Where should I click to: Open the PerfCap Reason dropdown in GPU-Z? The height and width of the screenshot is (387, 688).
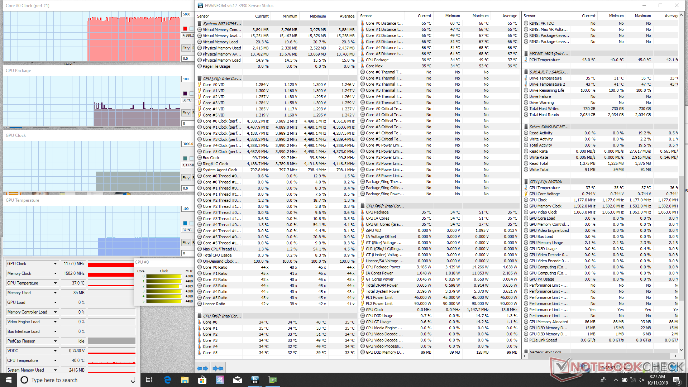coord(55,341)
